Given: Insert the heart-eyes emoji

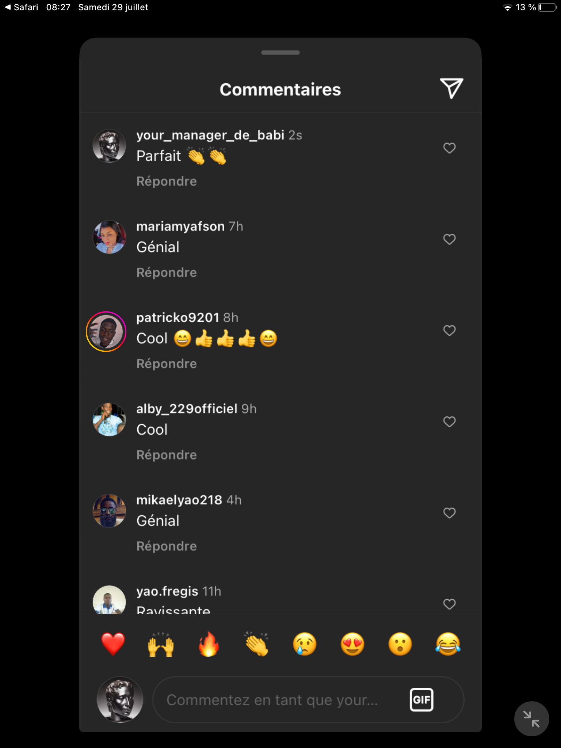Looking at the screenshot, I should (x=352, y=644).
